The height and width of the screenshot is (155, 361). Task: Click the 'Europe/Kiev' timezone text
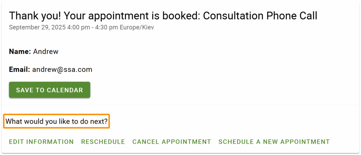coord(137,27)
